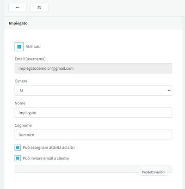This screenshot has height=189, width=185.
Task: Click the 'Può assegnare attività ad altri' label
Action: point(49,147)
